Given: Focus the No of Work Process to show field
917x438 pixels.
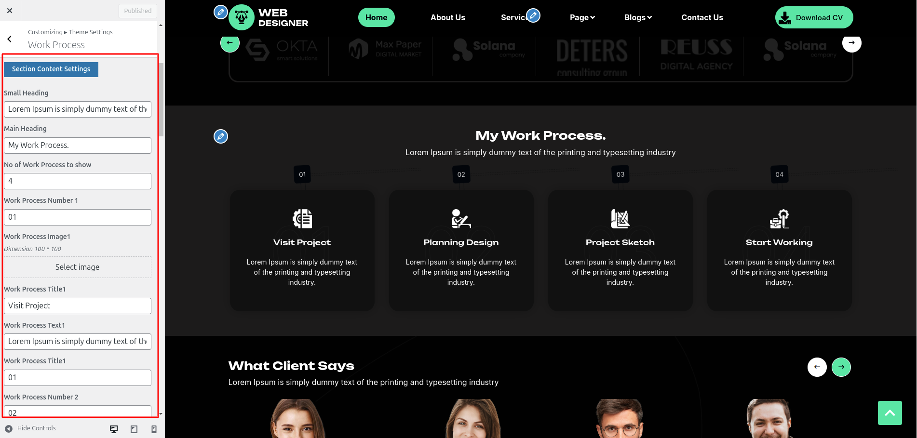Looking at the screenshot, I should click(77, 181).
